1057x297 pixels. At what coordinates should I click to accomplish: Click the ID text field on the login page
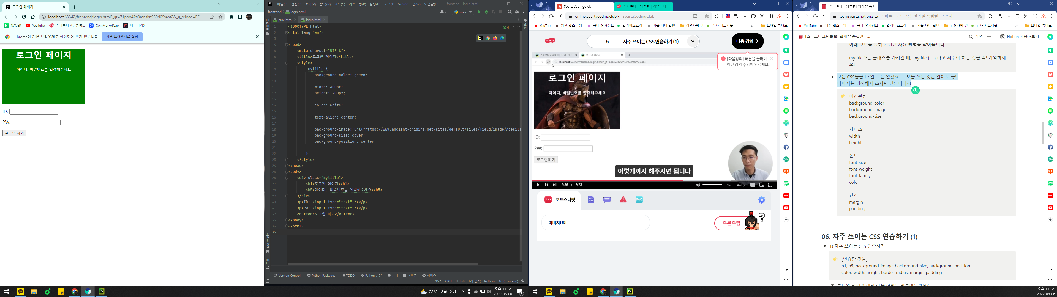(x=34, y=112)
